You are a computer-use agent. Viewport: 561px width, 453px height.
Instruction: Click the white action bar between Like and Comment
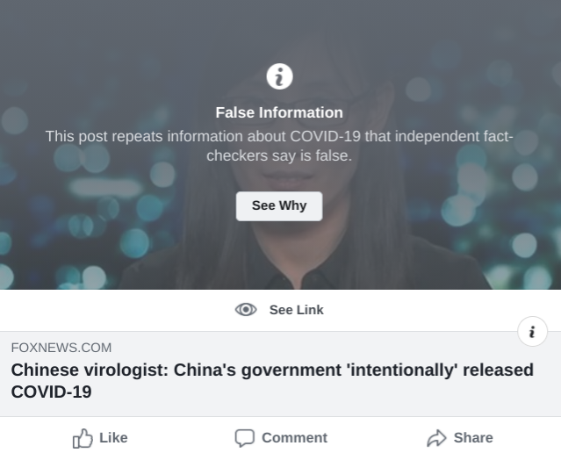(x=180, y=437)
